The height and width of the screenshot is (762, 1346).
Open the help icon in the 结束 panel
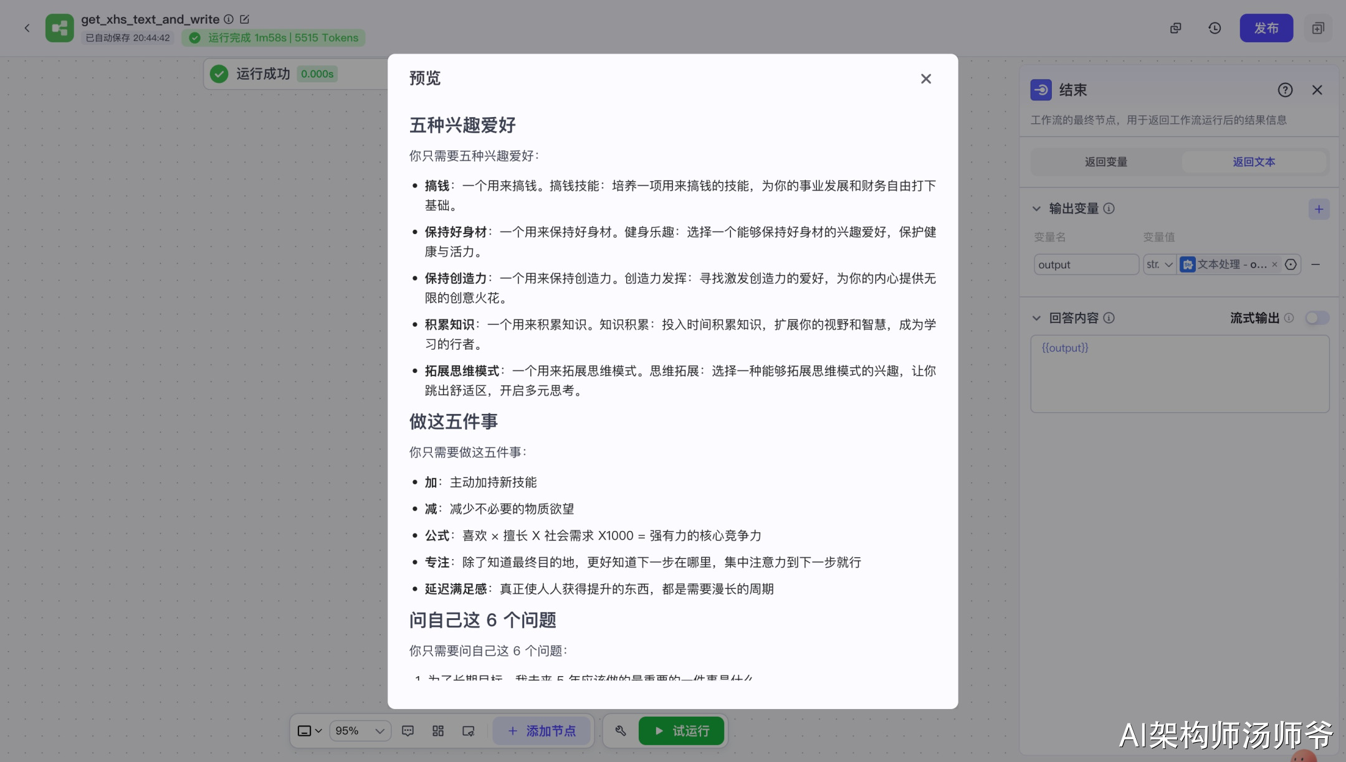pyautogui.click(x=1285, y=90)
